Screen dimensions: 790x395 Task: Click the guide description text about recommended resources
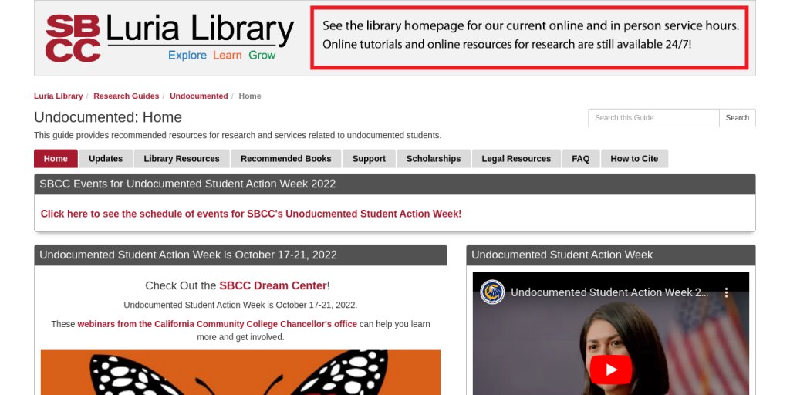click(x=238, y=136)
